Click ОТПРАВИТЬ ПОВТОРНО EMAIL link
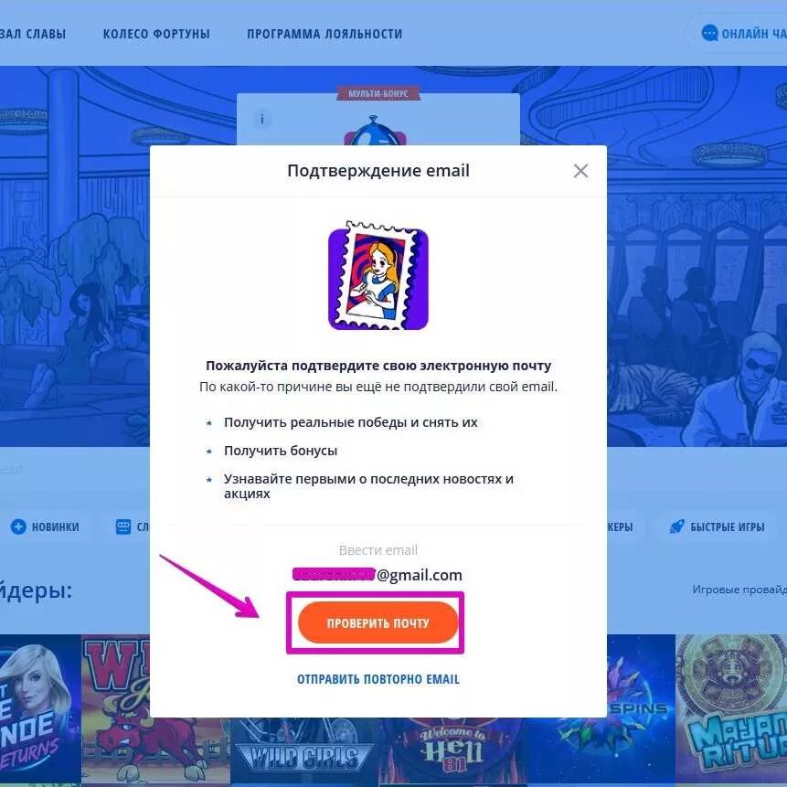The width and height of the screenshot is (787, 787). 378,679
